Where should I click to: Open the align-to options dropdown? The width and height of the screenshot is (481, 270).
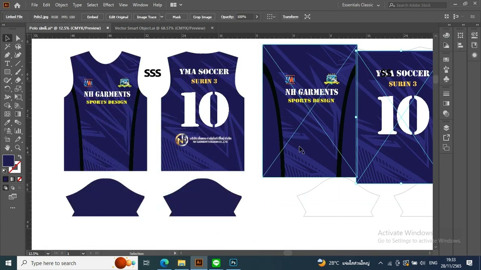pyautogui.click(x=271, y=17)
